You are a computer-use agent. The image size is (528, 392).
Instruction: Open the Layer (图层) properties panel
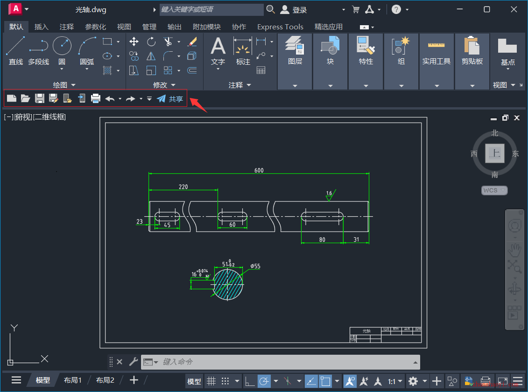(x=295, y=50)
